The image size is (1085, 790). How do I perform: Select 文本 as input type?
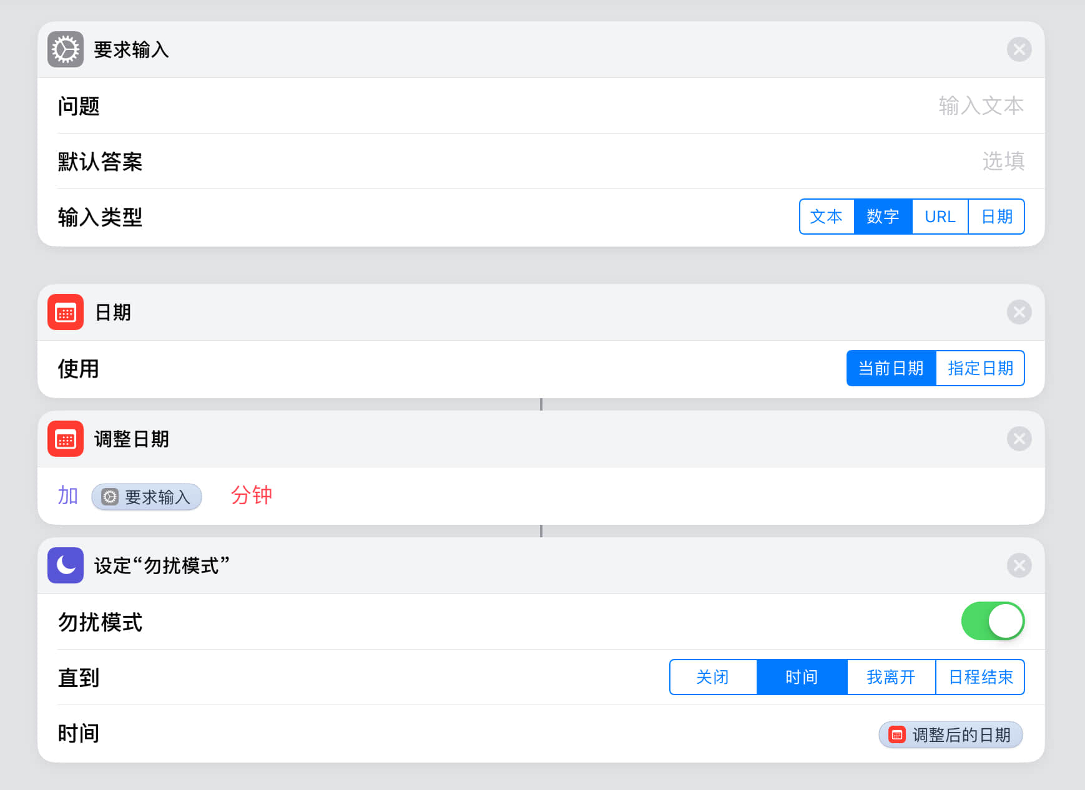[827, 217]
